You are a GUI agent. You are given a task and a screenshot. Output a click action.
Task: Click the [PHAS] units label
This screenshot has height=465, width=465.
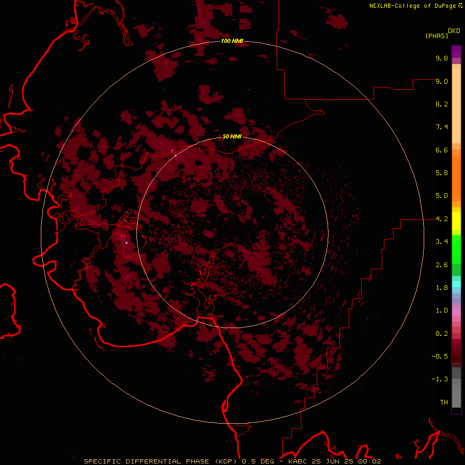437,36
